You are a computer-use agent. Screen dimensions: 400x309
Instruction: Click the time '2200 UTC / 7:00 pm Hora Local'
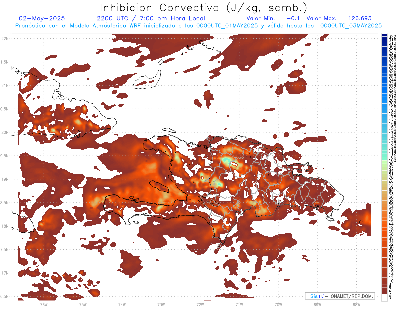(x=151, y=18)
